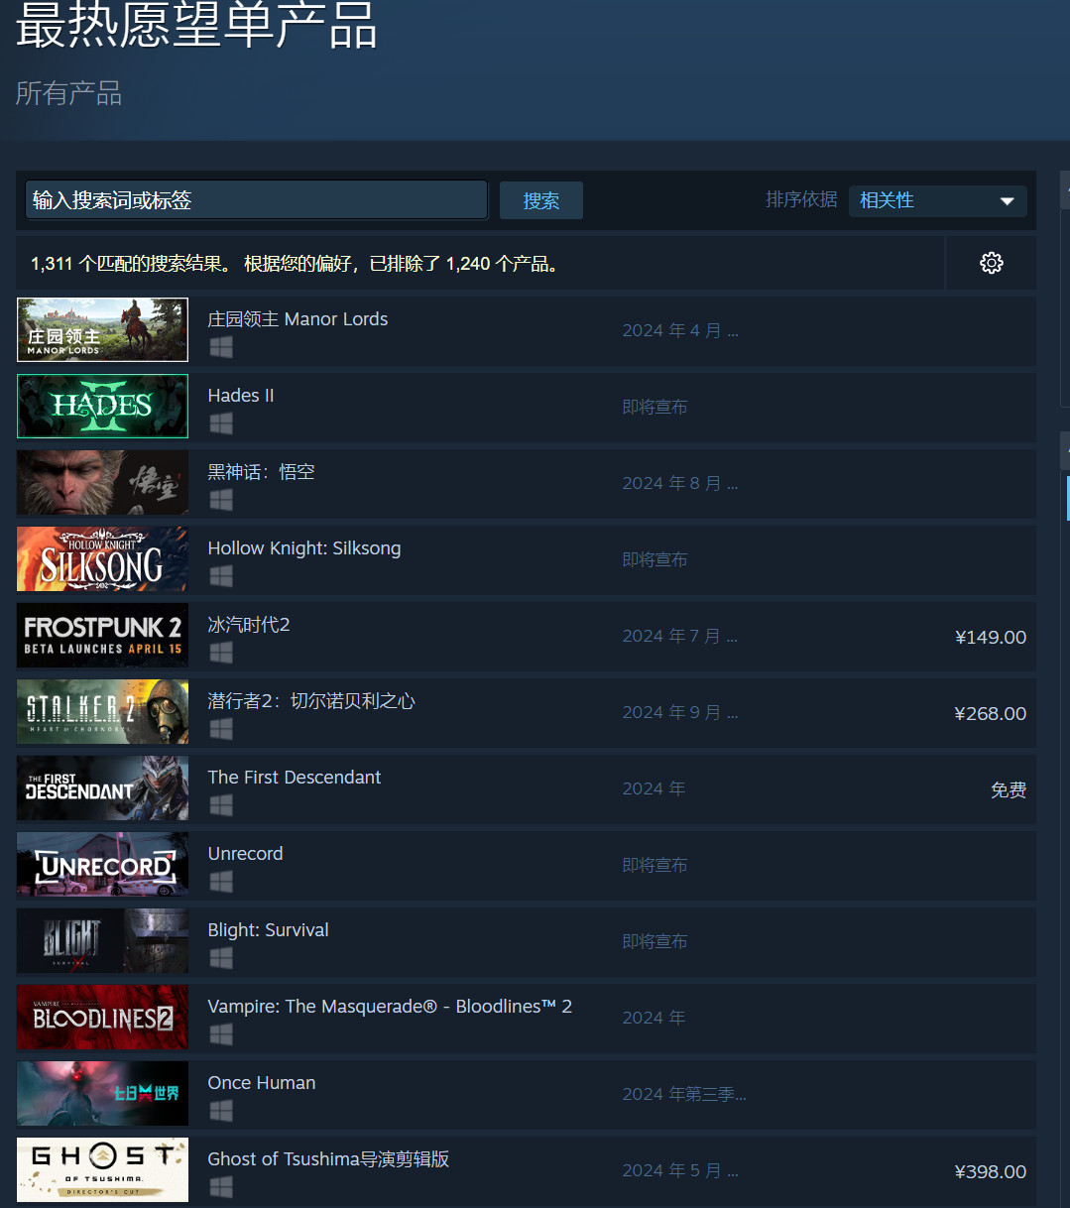Click the 搜索 search button
Viewport: 1070px width, 1208px height.
pos(540,200)
